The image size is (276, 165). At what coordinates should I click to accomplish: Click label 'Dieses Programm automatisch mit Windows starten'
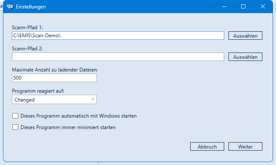[x=79, y=116]
